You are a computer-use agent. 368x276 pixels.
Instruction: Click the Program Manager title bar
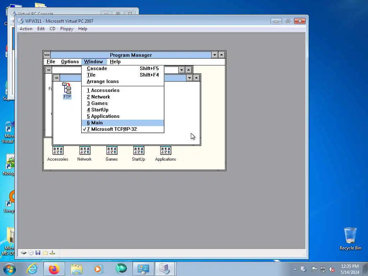[131, 55]
